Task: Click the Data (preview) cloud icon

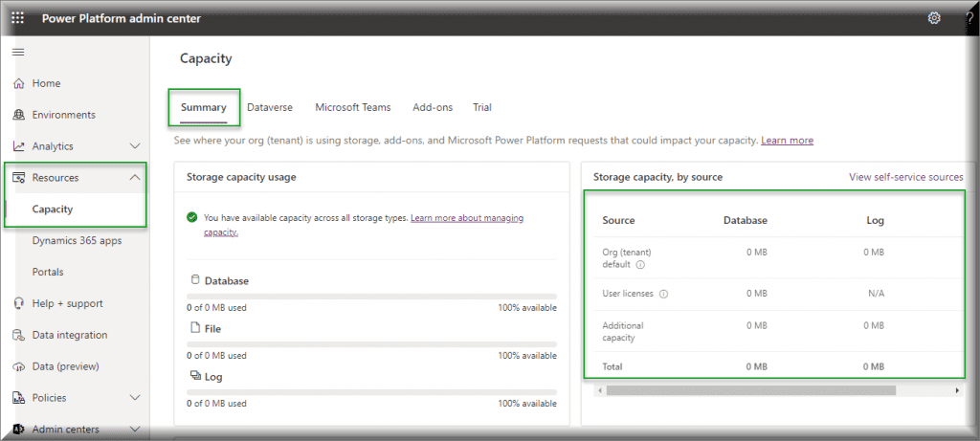Action: pyautogui.click(x=19, y=366)
